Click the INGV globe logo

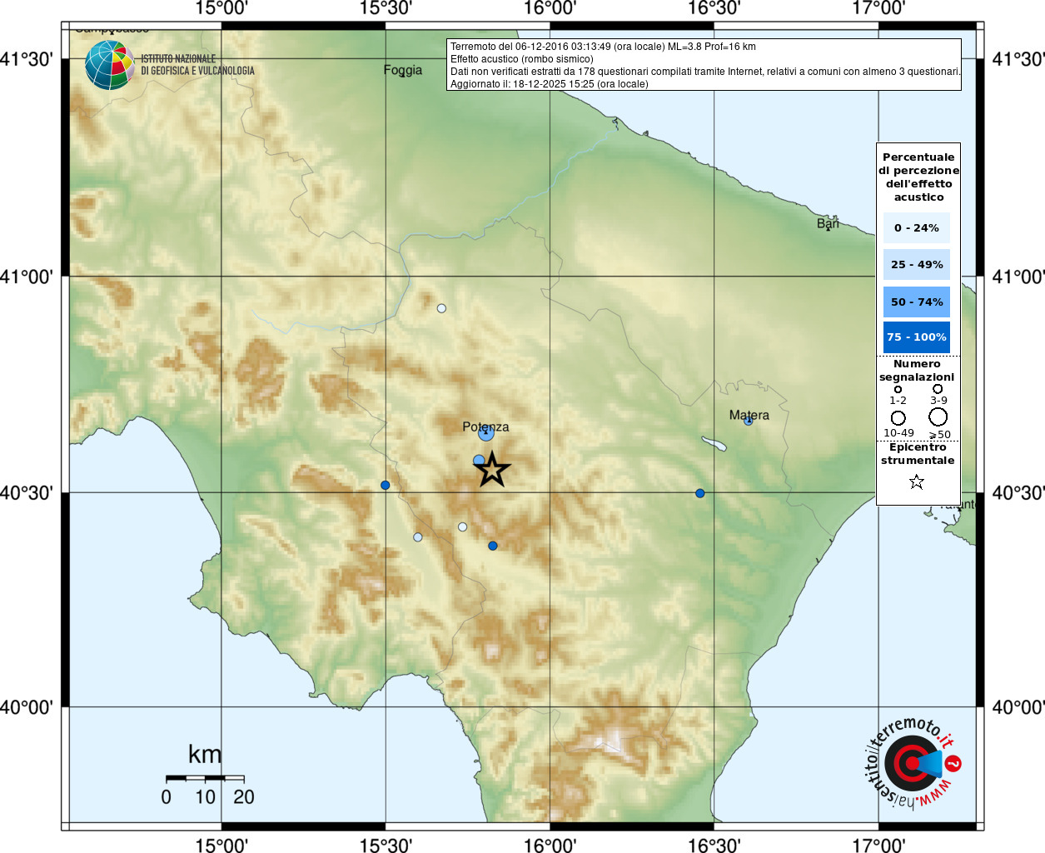click(x=110, y=65)
